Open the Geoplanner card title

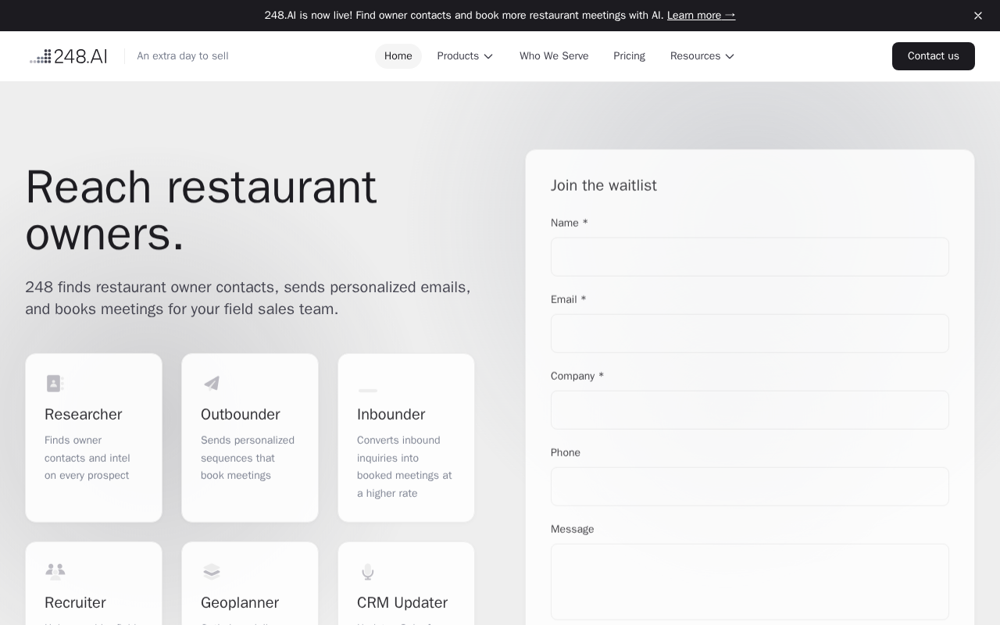(240, 603)
